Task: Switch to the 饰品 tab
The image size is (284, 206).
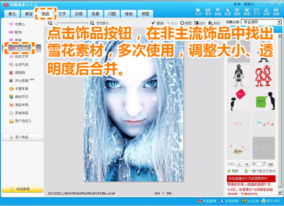Action: [x=45, y=14]
